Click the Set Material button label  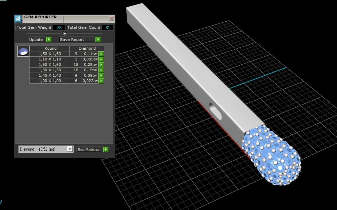[x=89, y=149]
